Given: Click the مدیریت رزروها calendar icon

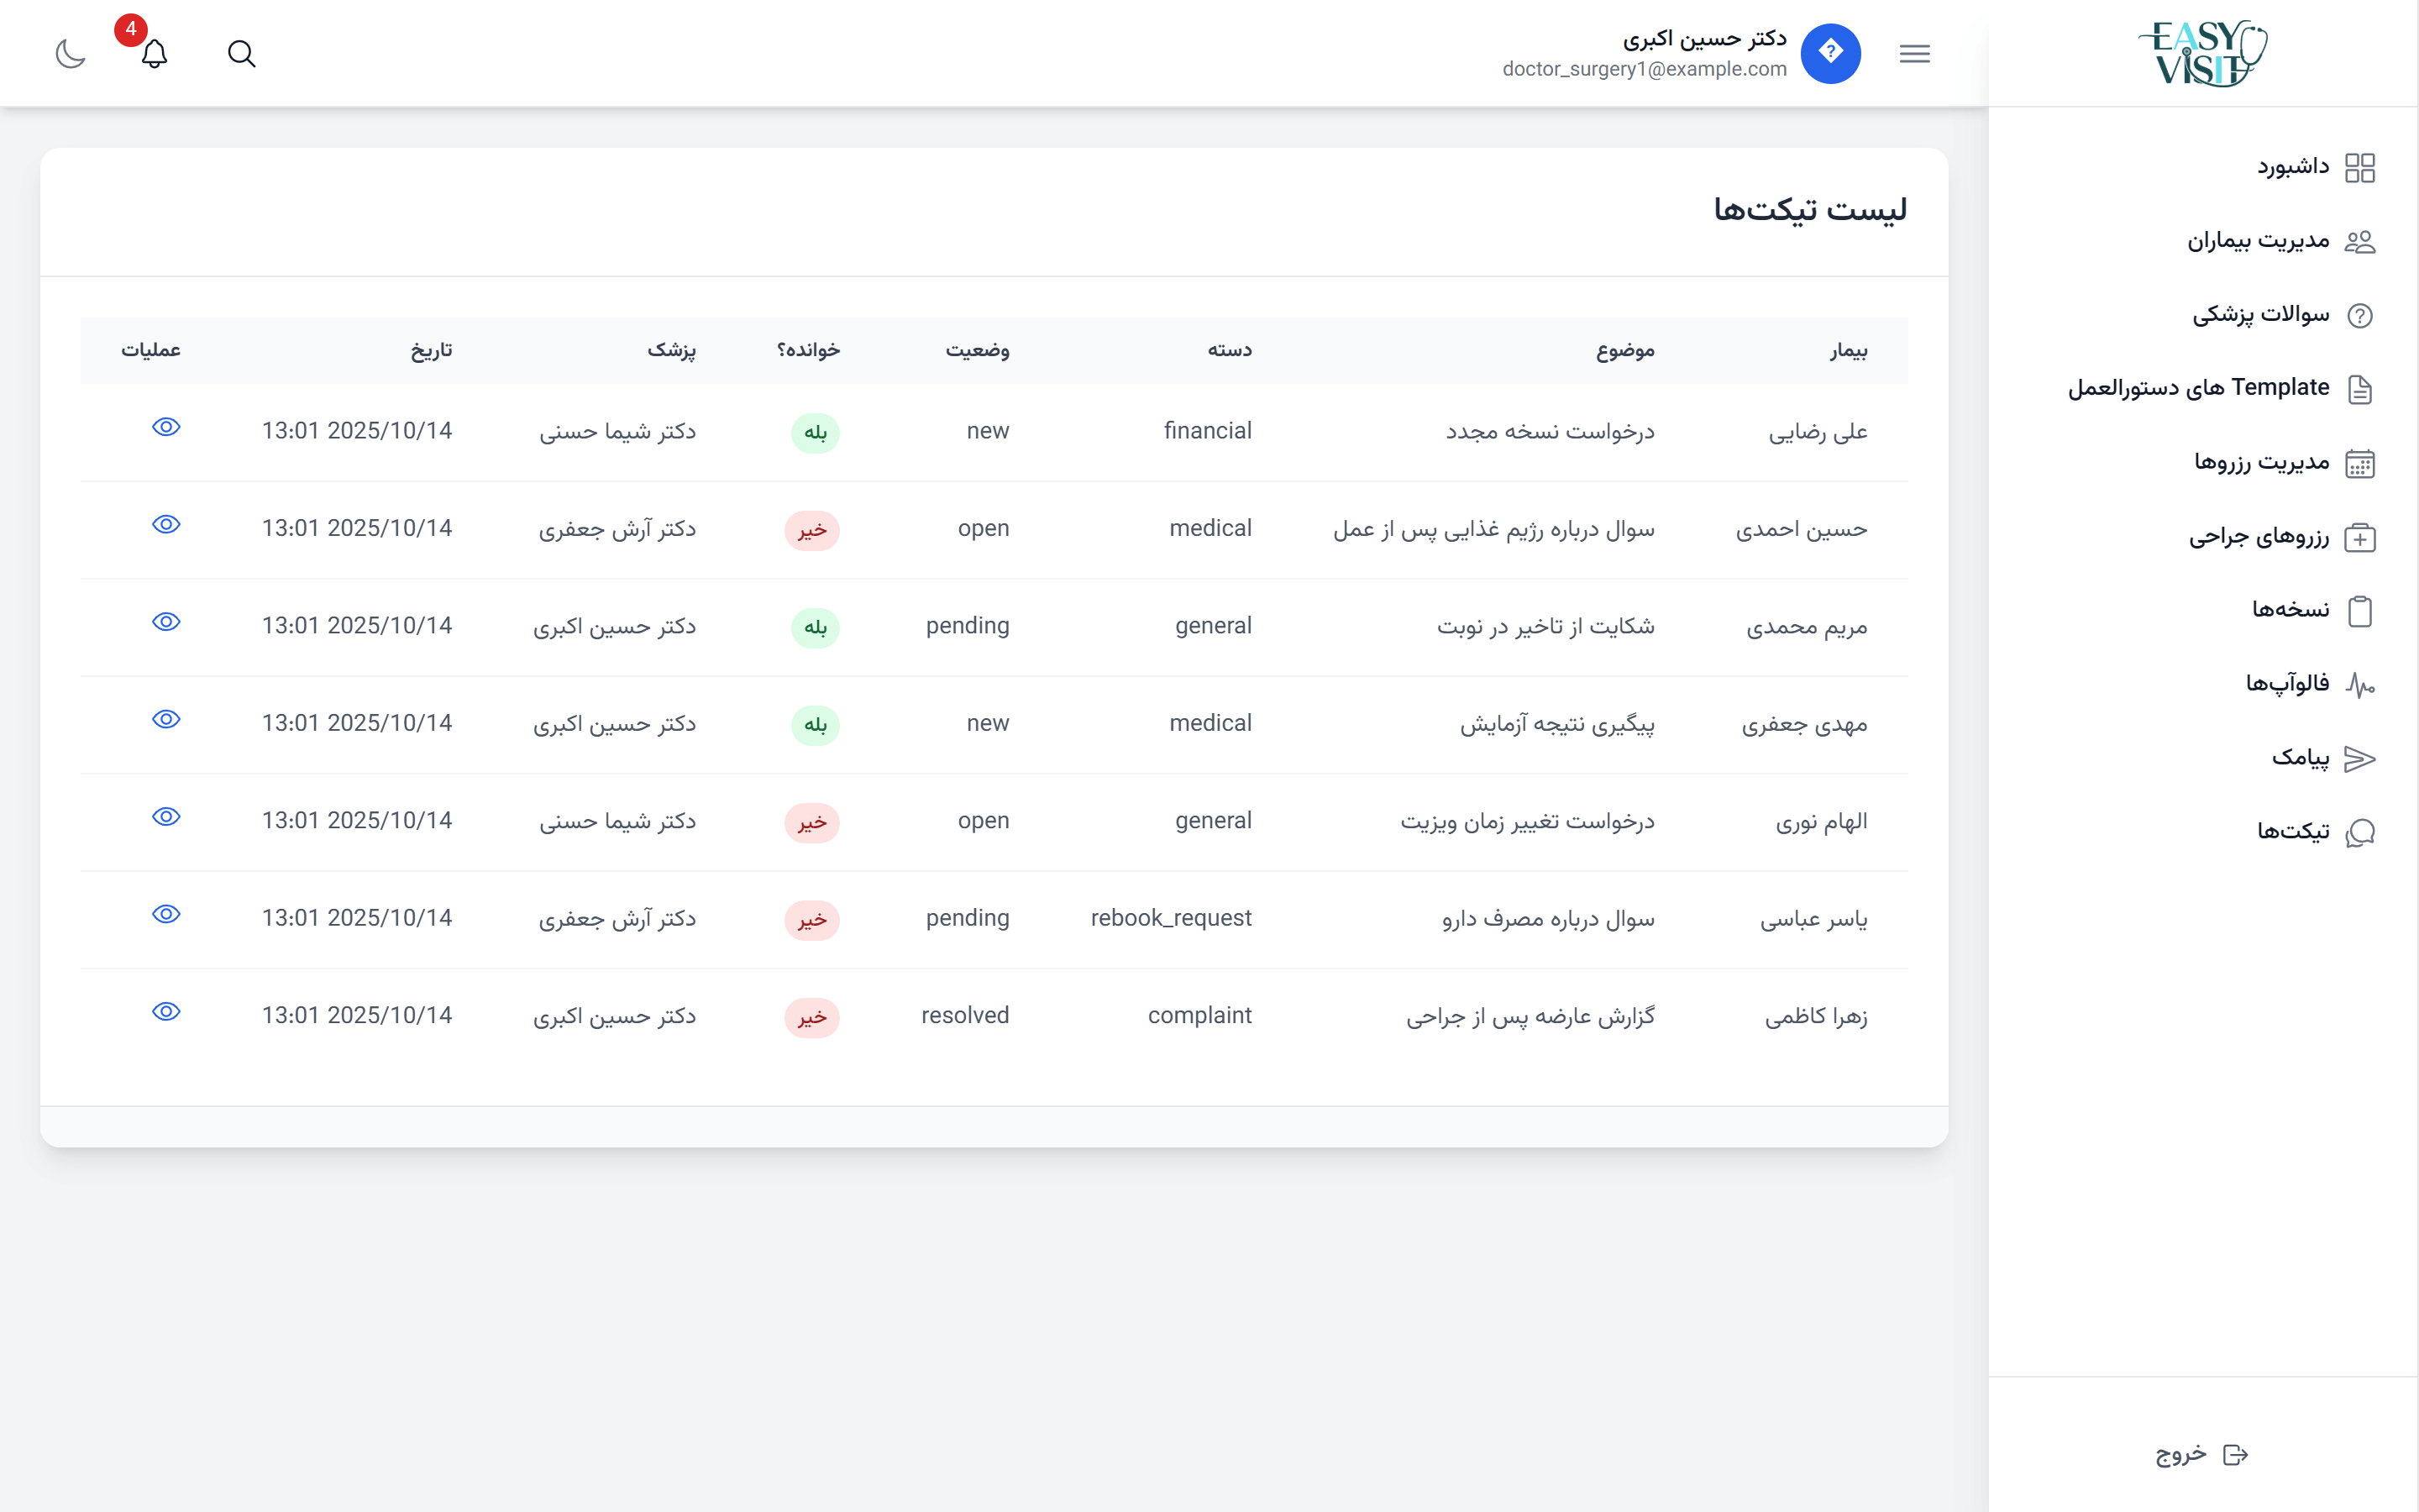Looking at the screenshot, I should pyautogui.click(x=2359, y=464).
